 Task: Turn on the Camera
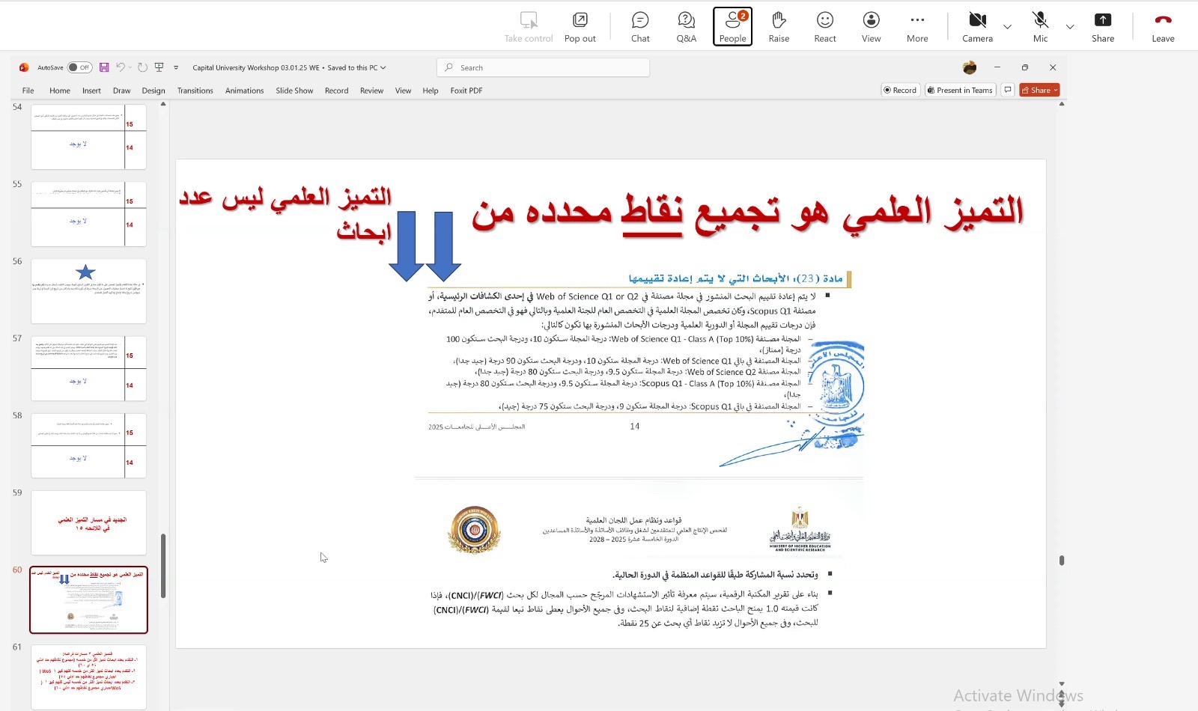(977, 27)
